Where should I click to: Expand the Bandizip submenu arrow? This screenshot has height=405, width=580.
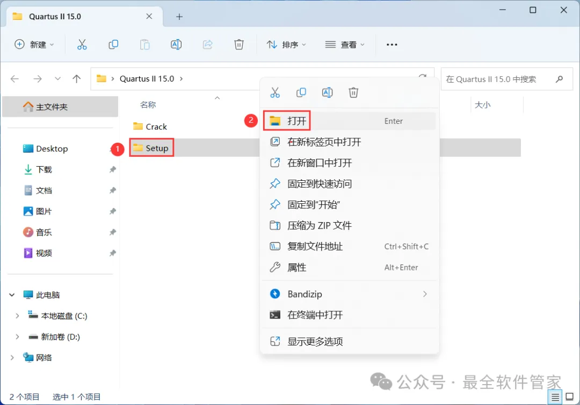(425, 294)
